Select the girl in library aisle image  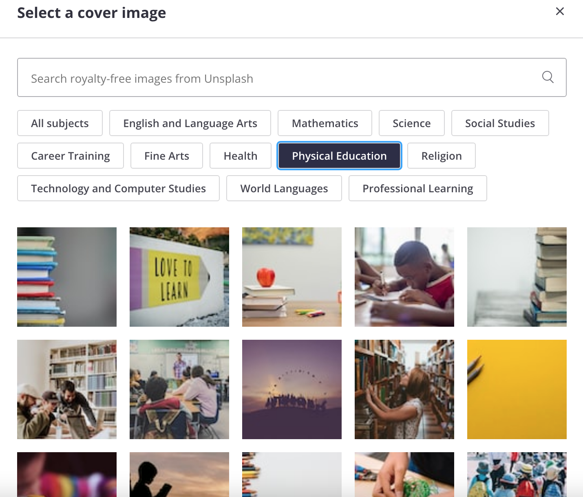tap(404, 389)
